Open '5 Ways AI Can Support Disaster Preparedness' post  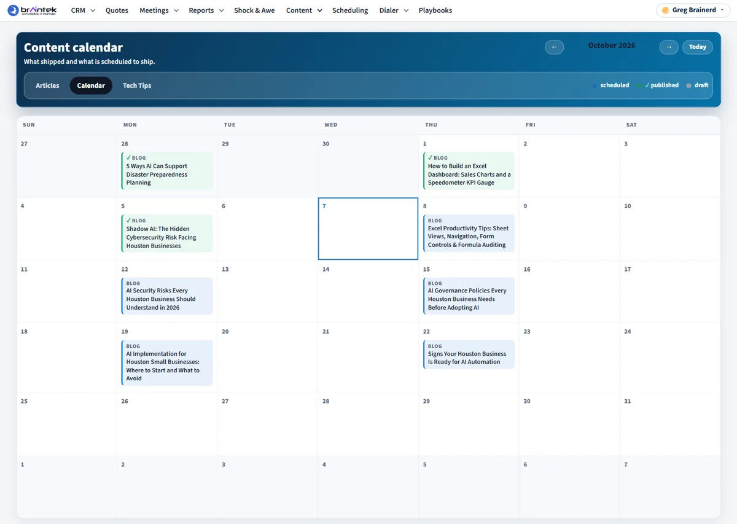click(x=167, y=170)
